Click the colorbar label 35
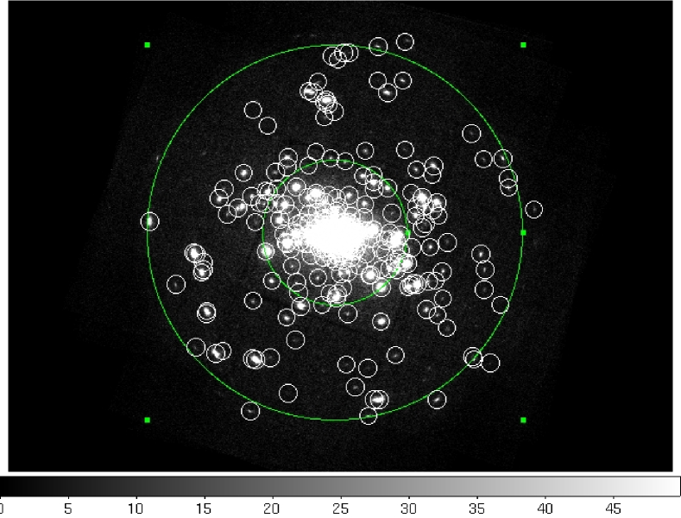The height and width of the screenshot is (518, 681). point(476,509)
